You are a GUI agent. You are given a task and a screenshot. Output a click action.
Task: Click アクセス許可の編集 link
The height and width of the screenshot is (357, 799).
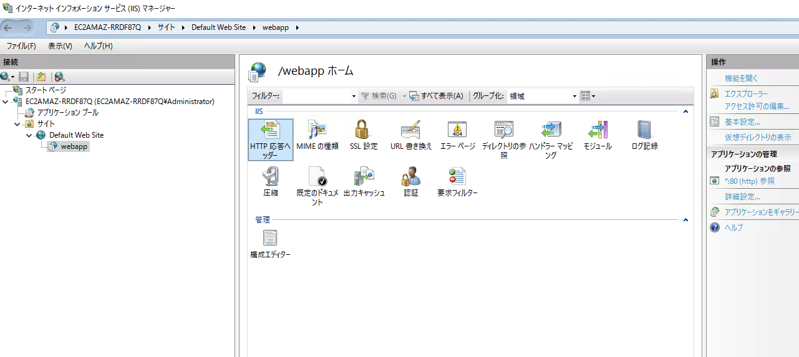(x=757, y=106)
